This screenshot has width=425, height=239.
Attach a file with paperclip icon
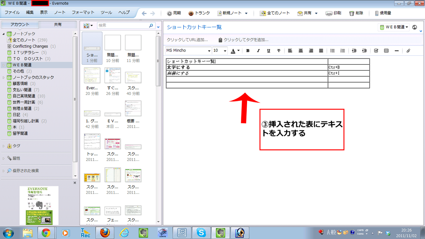click(408, 51)
